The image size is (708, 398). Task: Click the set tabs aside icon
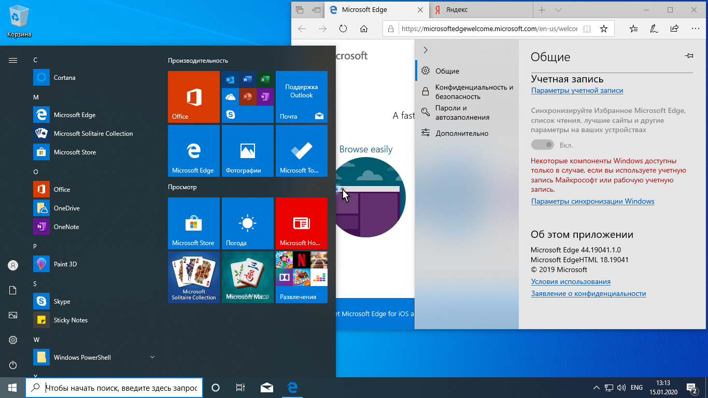click(x=316, y=10)
